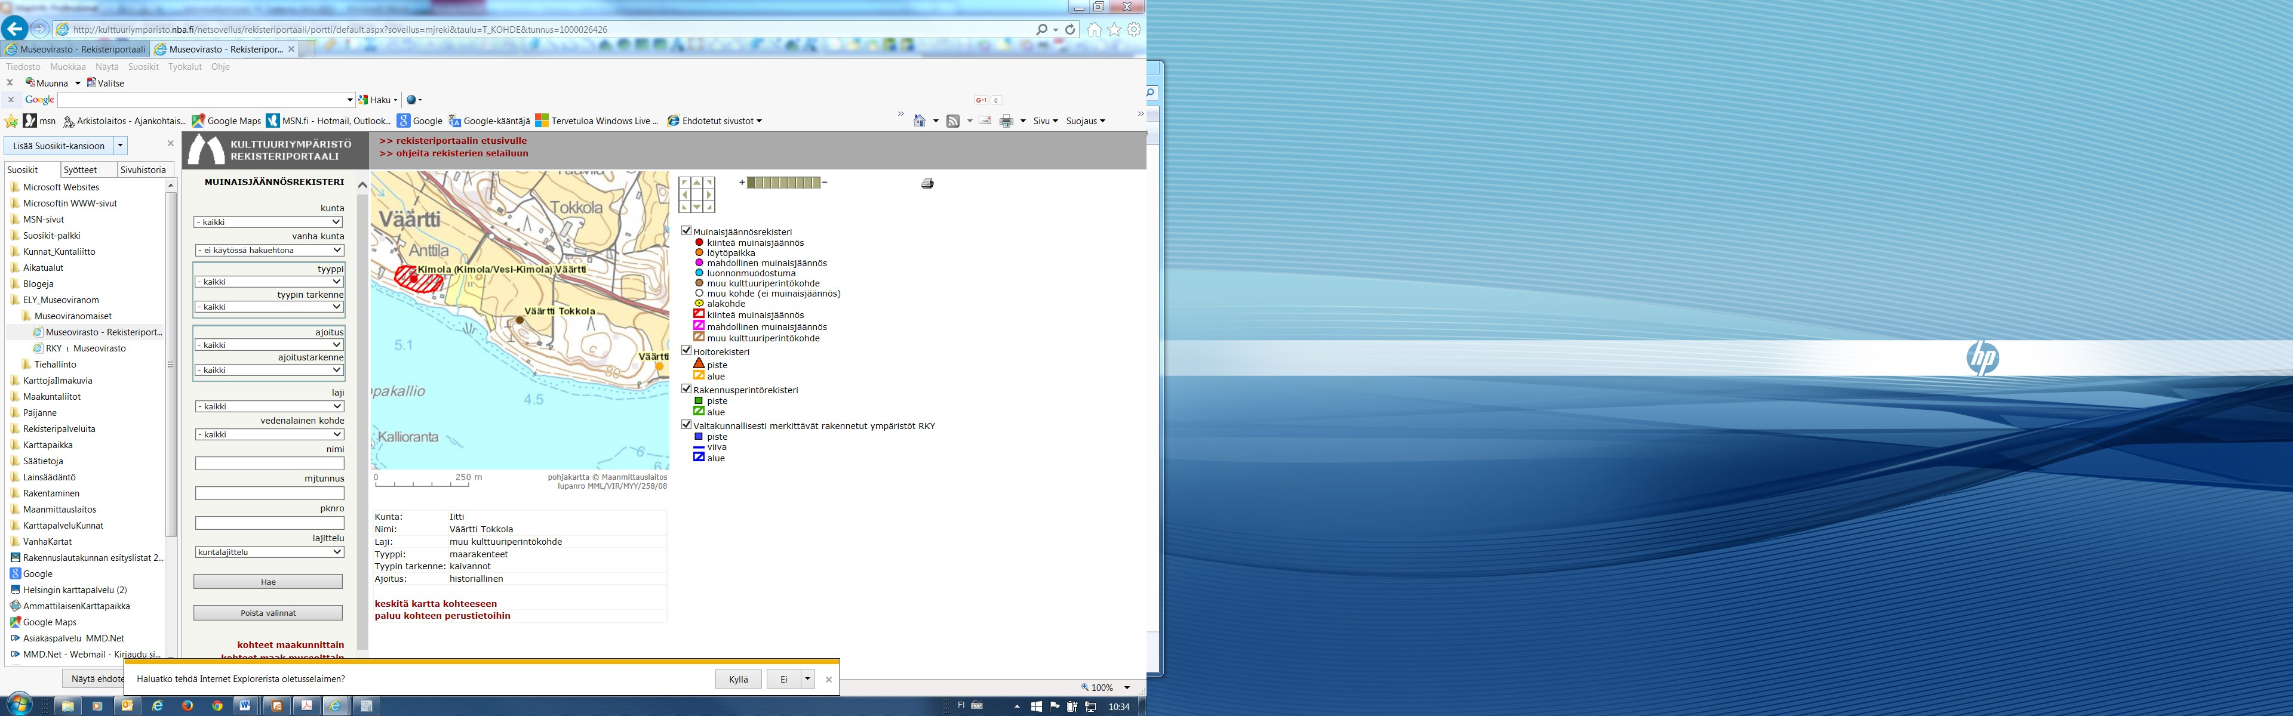This screenshot has width=2293, height=716.
Task: Select the last zoom bar segment near minus
Action: [x=816, y=183]
